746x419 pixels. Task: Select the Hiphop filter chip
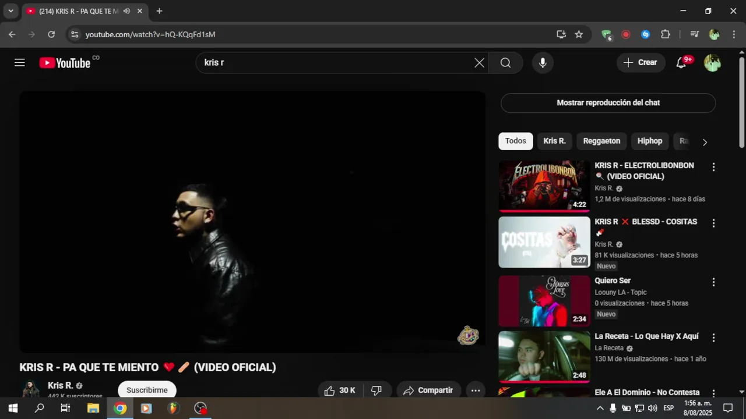pos(650,141)
